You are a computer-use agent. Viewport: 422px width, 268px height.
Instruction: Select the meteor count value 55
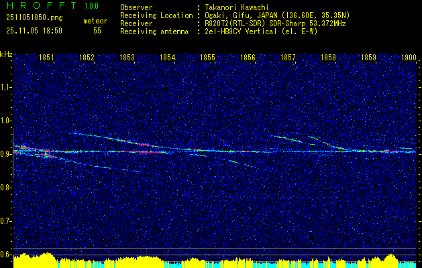point(97,31)
